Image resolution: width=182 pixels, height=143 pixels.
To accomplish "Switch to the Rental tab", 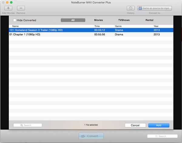I will click(x=149, y=20).
